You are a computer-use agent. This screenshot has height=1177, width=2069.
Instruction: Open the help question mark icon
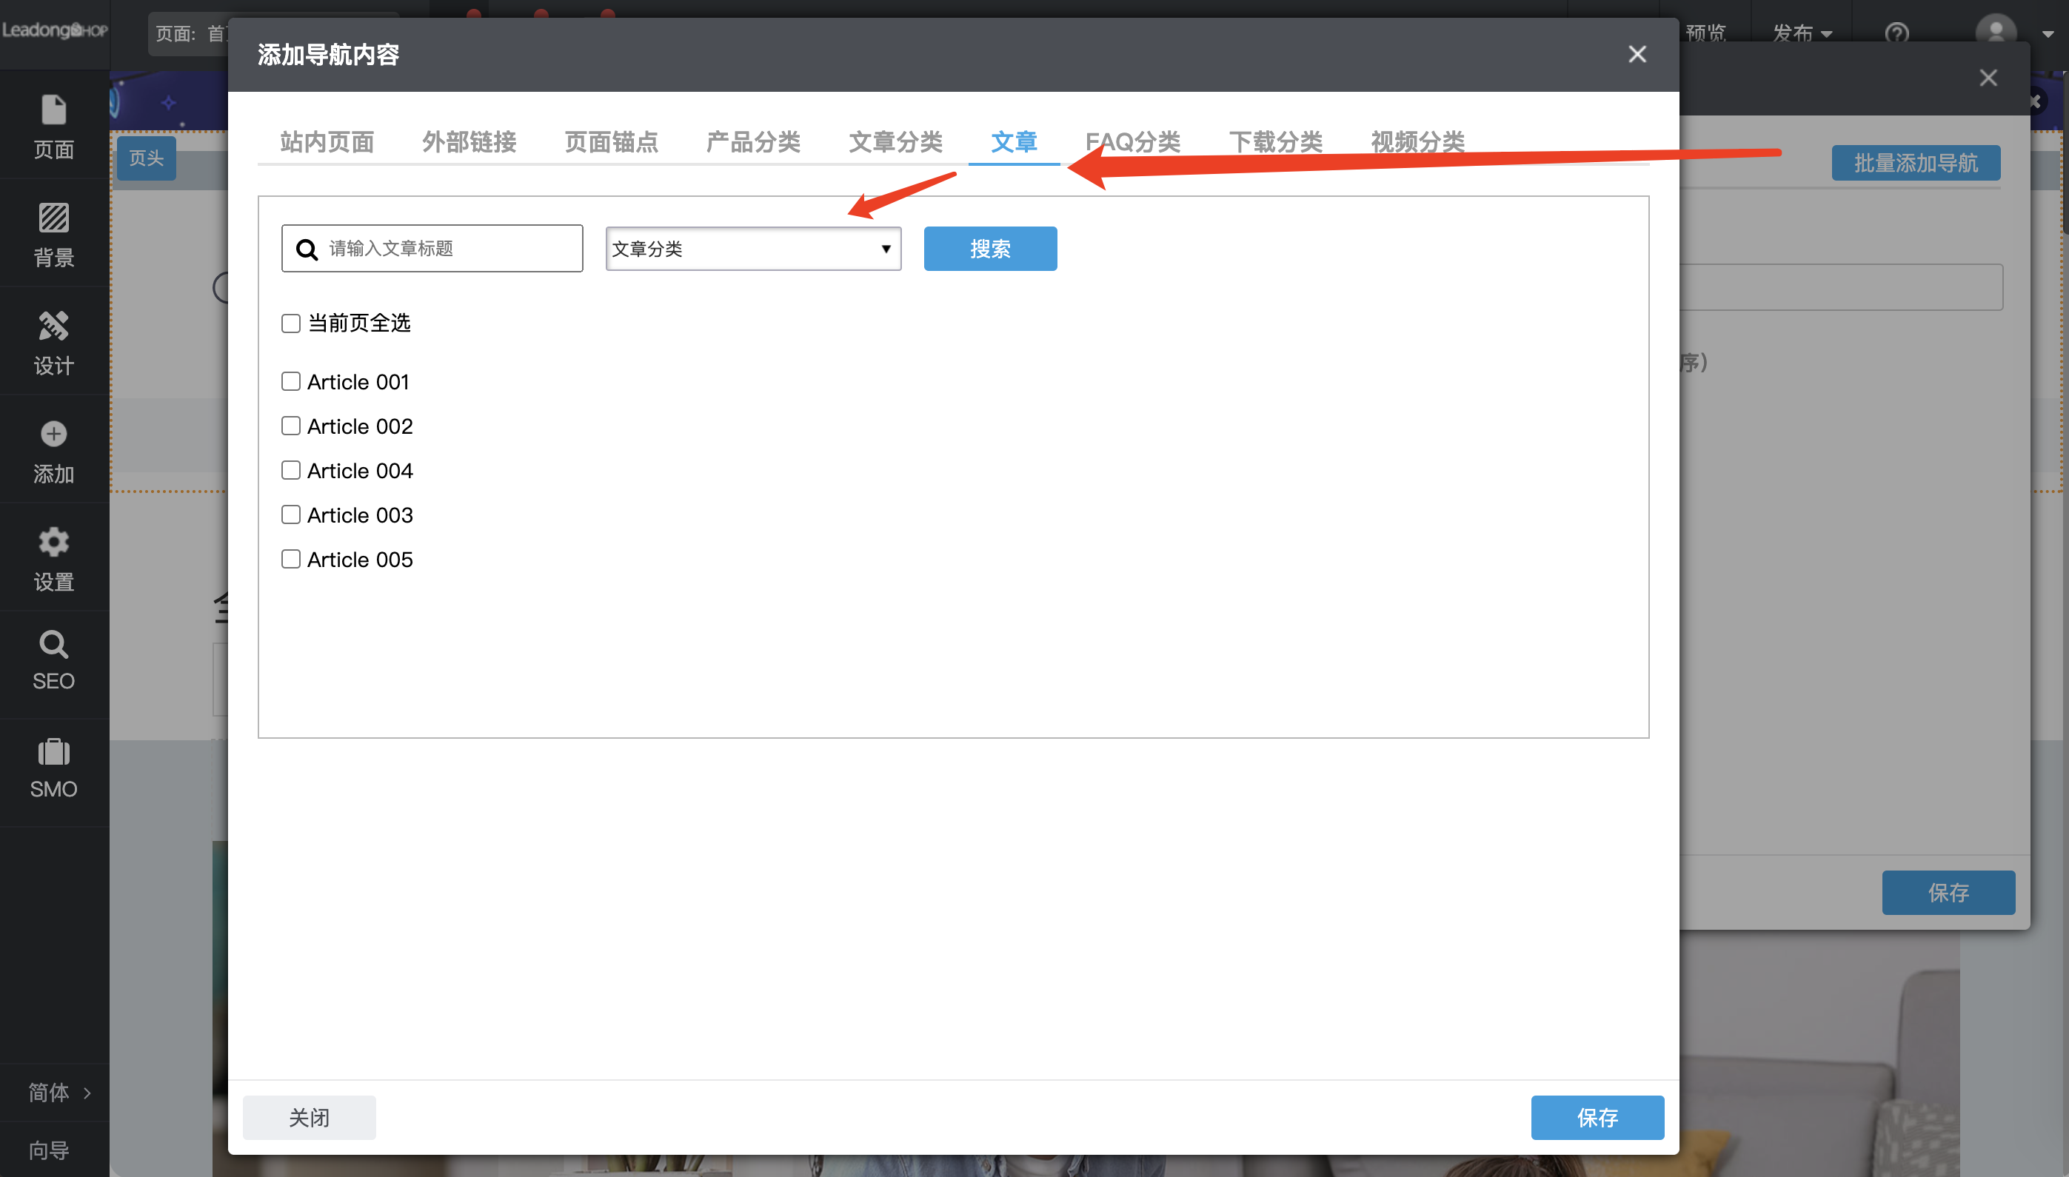pyautogui.click(x=1896, y=33)
